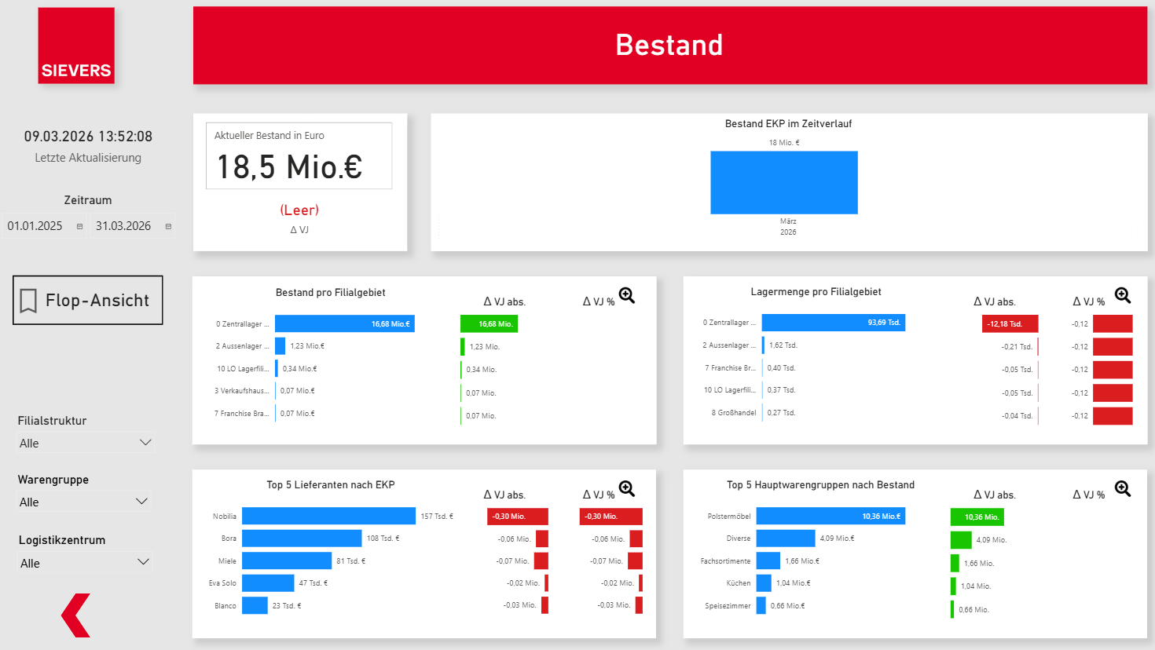1155x650 pixels.
Task: Edit the start date field 01.01.2025
Action: pyautogui.click(x=35, y=226)
